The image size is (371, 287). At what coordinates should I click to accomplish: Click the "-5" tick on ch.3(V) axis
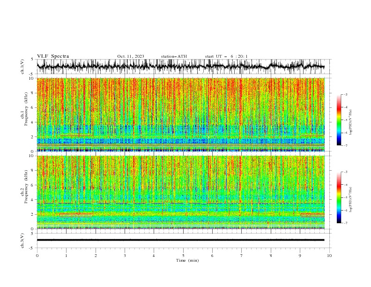[32, 248]
